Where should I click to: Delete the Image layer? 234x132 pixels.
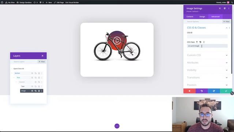(39, 91)
